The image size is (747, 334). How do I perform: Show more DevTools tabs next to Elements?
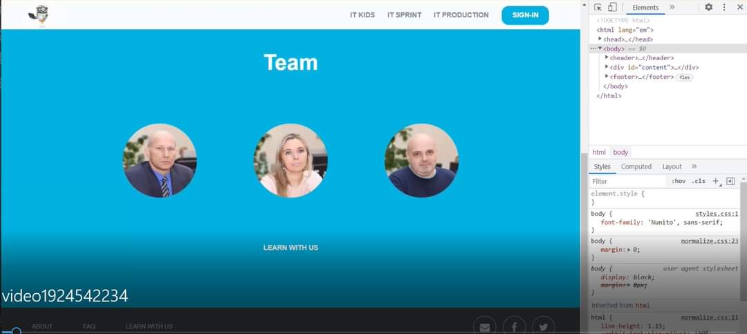[x=672, y=7]
